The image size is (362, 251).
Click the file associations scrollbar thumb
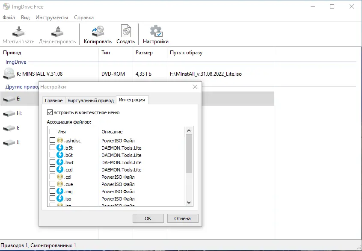pos(189,154)
